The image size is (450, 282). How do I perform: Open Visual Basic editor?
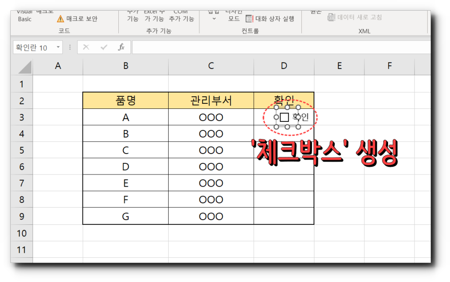pos(24,16)
